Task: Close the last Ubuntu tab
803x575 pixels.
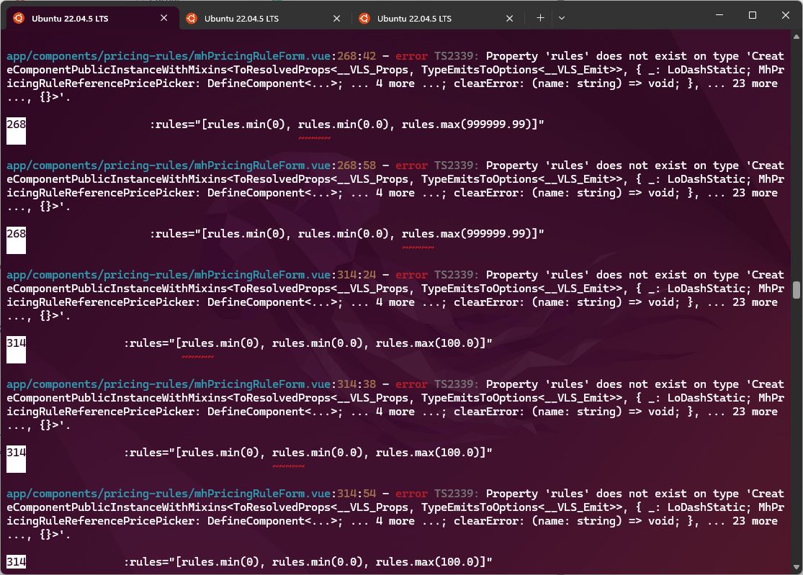Action: pyautogui.click(x=510, y=19)
